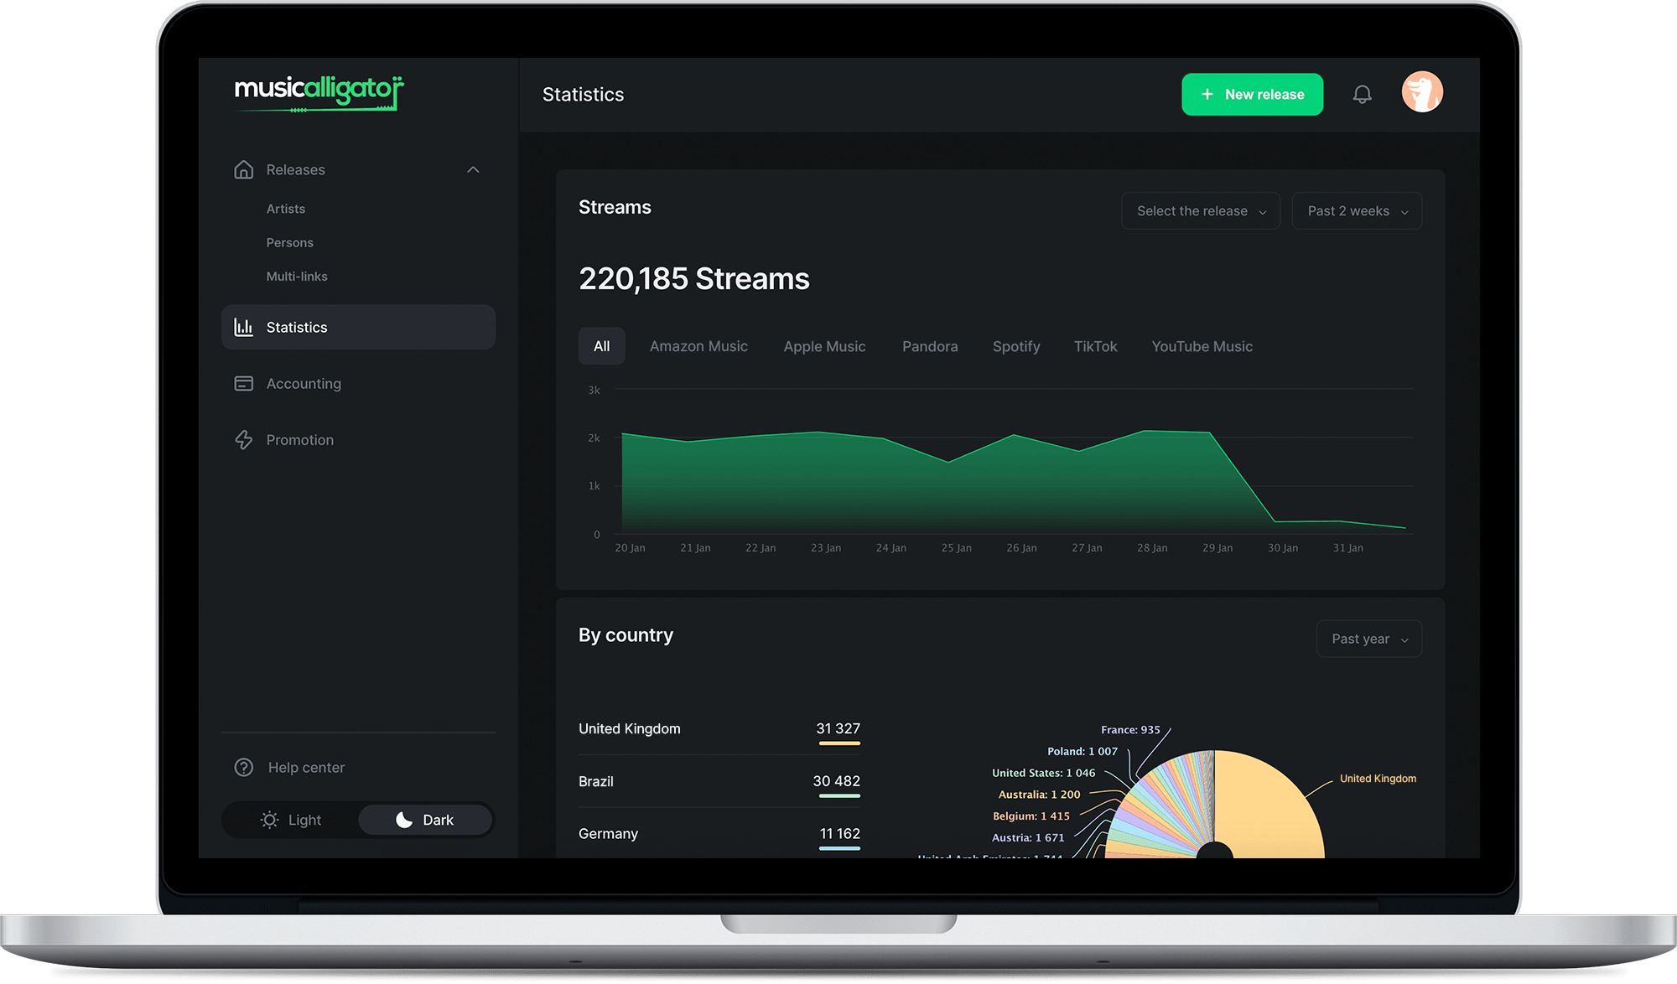The width and height of the screenshot is (1677, 984).
Task: Click the user profile avatar icon
Action: coord(1423,94)
